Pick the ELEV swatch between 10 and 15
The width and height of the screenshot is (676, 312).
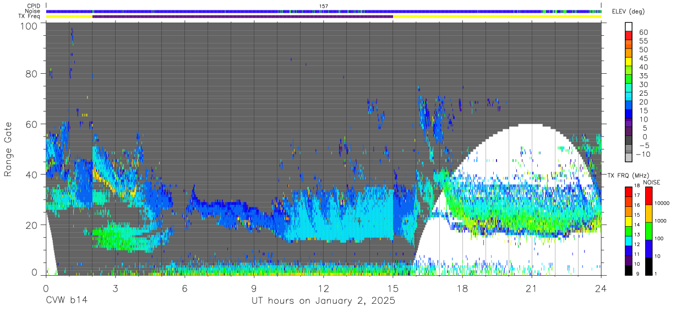coord(629,115)
